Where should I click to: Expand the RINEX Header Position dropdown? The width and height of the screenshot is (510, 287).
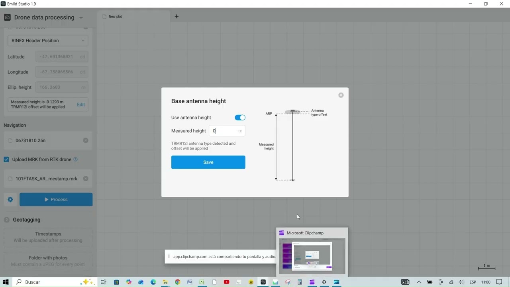tap(48, 41)
